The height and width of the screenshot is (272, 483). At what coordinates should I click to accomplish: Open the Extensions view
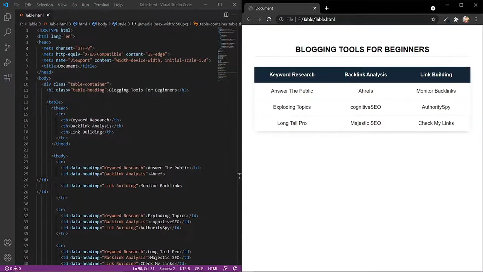[x=8, y=78]
